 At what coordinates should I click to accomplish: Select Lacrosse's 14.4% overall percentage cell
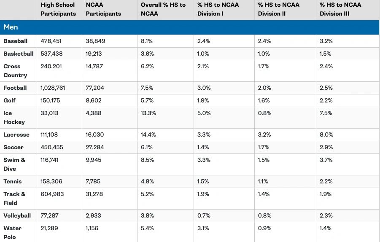coord(148,134)
